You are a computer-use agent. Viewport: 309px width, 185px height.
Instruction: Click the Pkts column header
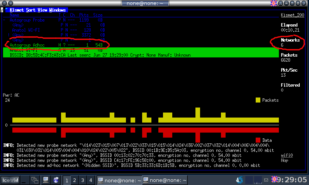click(x=84, y=15)
